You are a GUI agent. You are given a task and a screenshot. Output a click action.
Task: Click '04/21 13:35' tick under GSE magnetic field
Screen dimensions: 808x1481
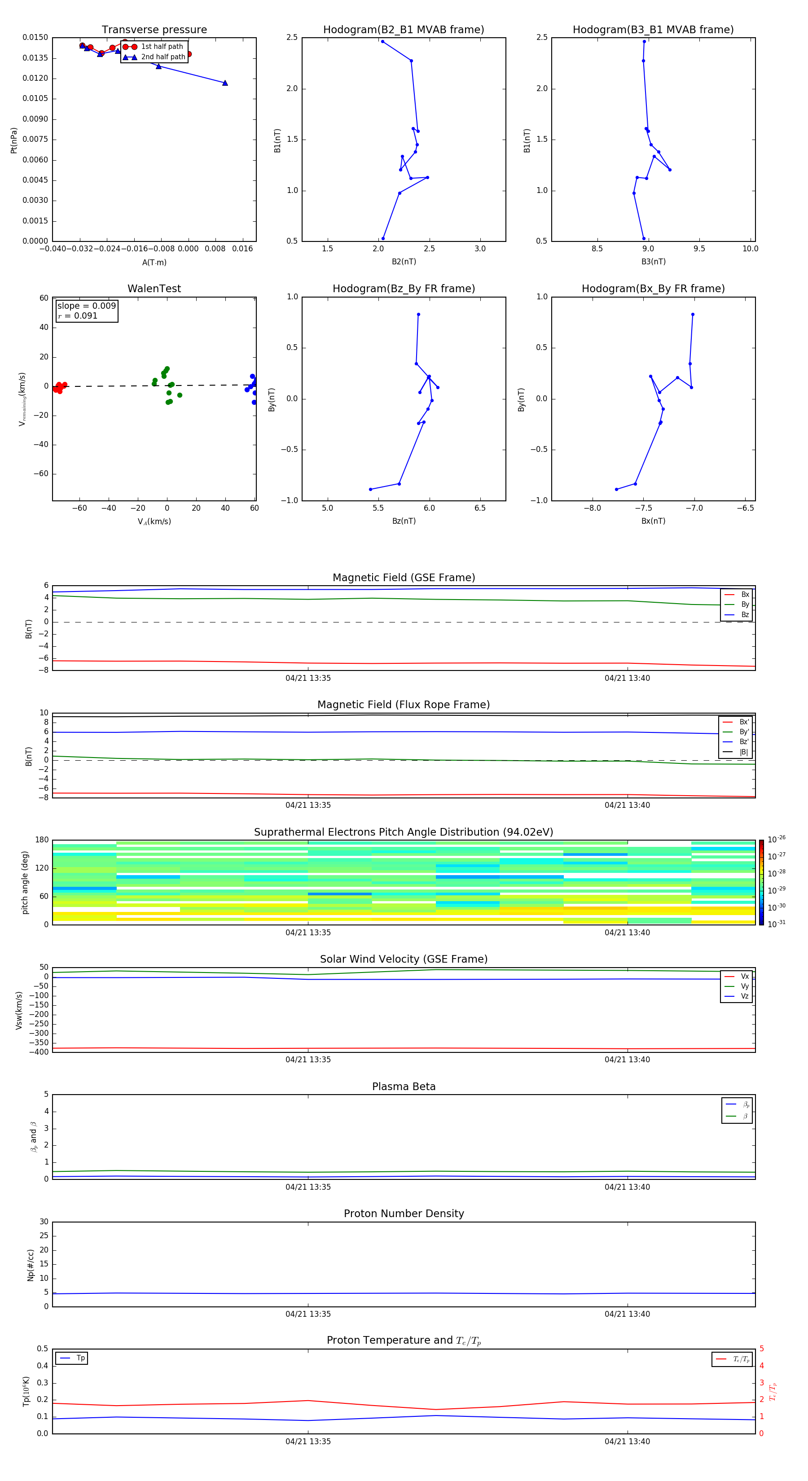click(x=308, y=678)
